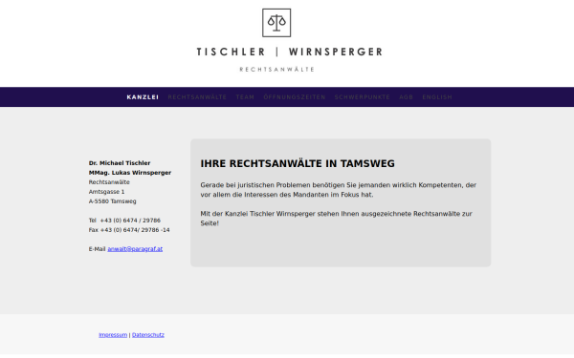Open the Team menu item

click(245, 97)
